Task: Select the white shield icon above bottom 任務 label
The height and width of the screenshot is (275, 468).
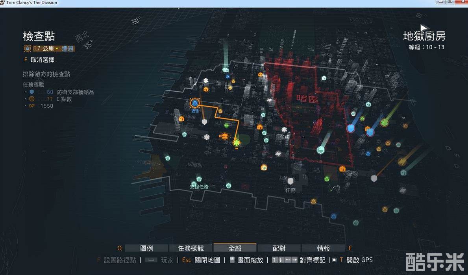Action: tap(290, 181)
